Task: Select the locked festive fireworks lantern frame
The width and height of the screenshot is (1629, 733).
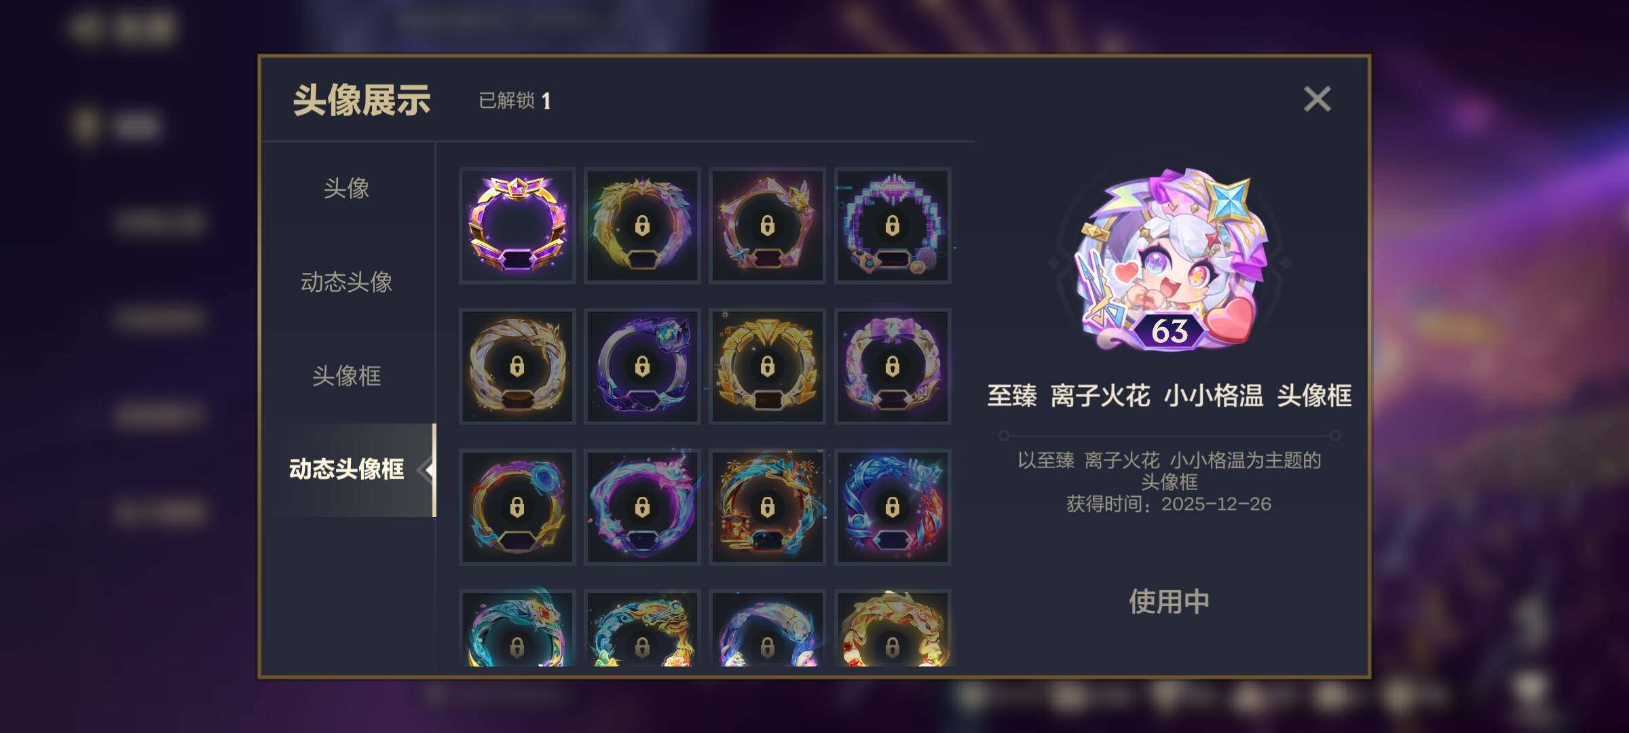Action: [x=767, y=507]
